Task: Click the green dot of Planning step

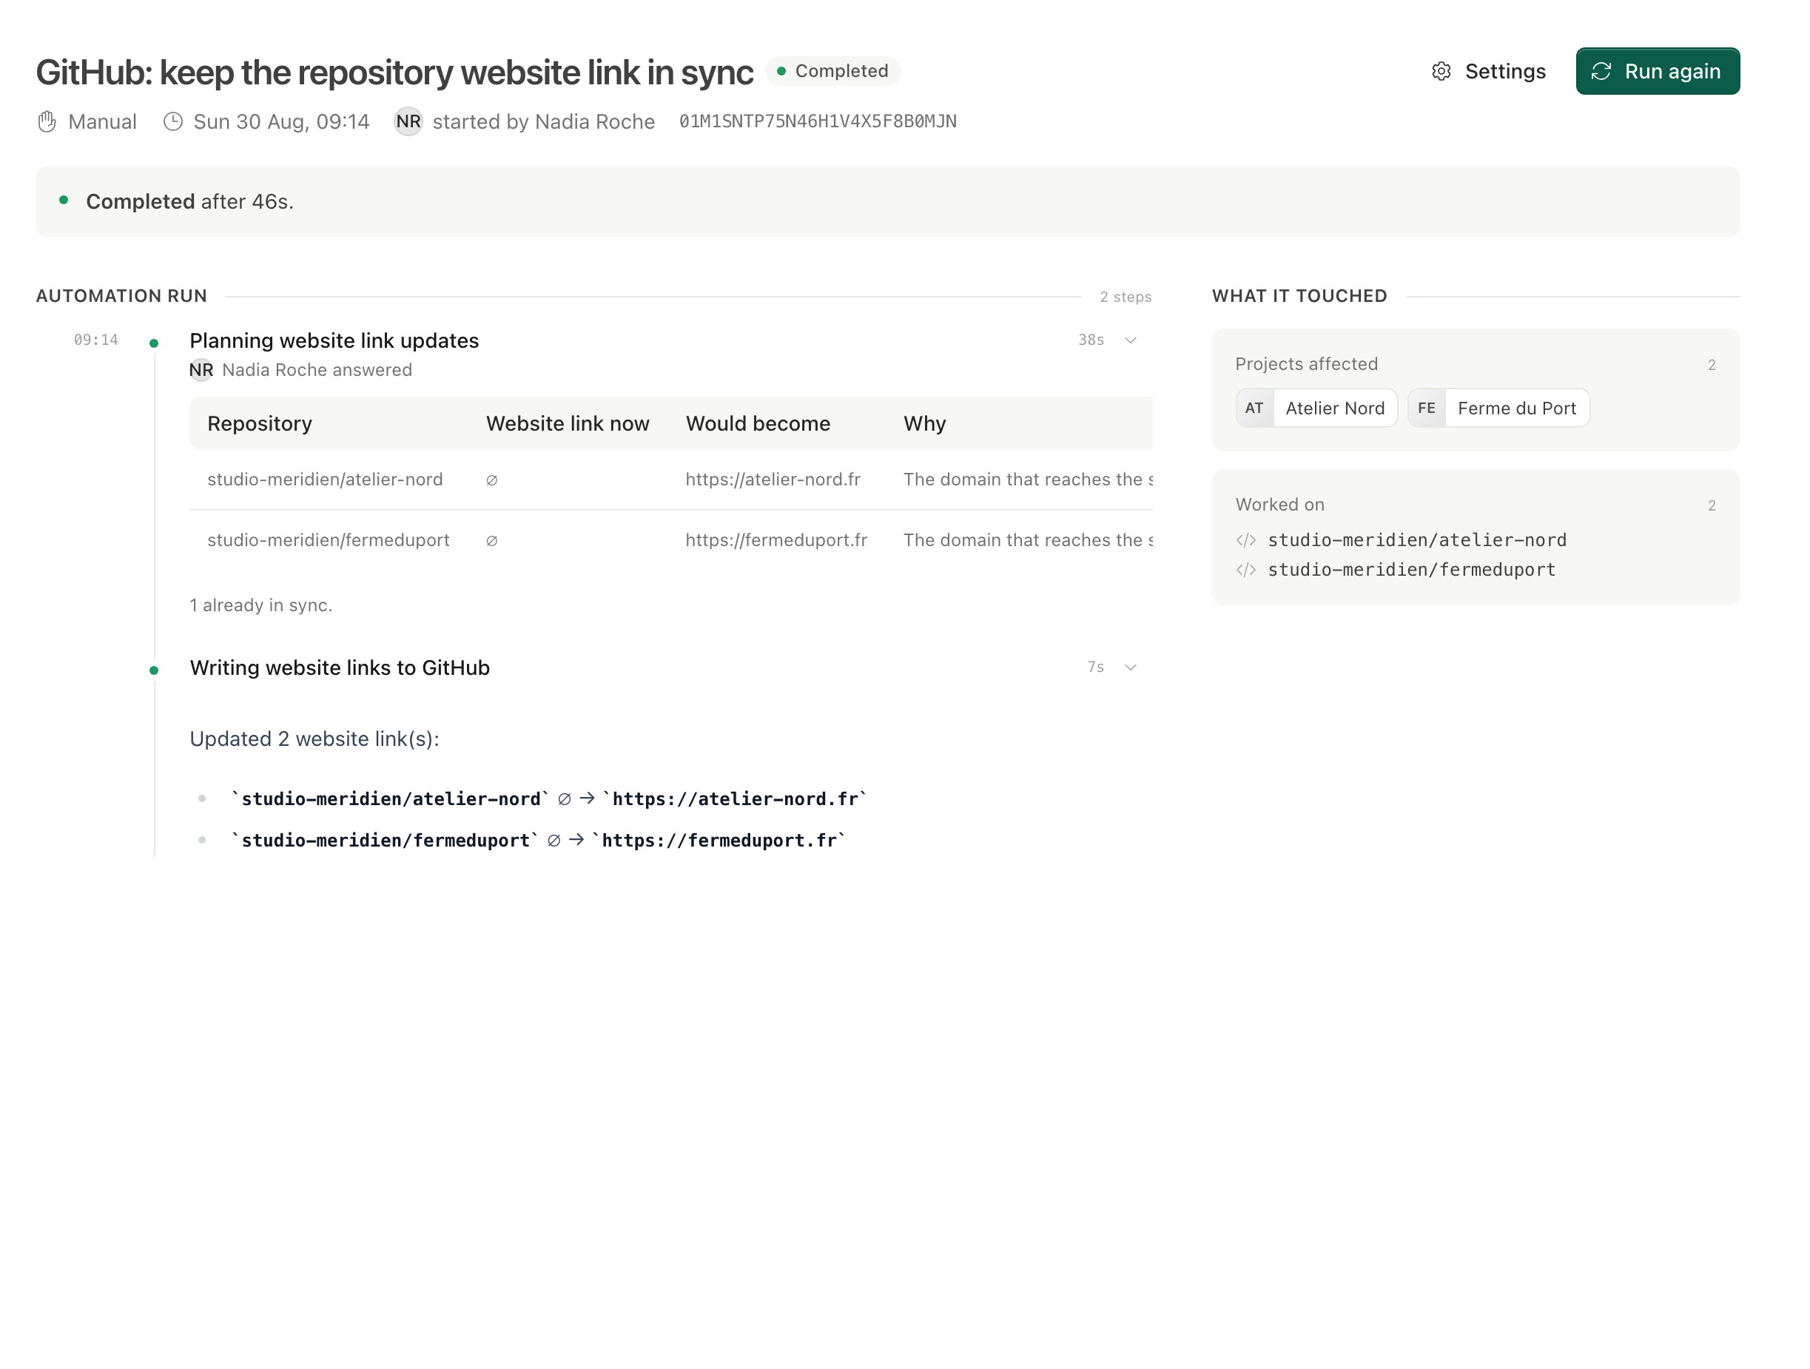Action: pyautogui.click(x=154, y=343)
